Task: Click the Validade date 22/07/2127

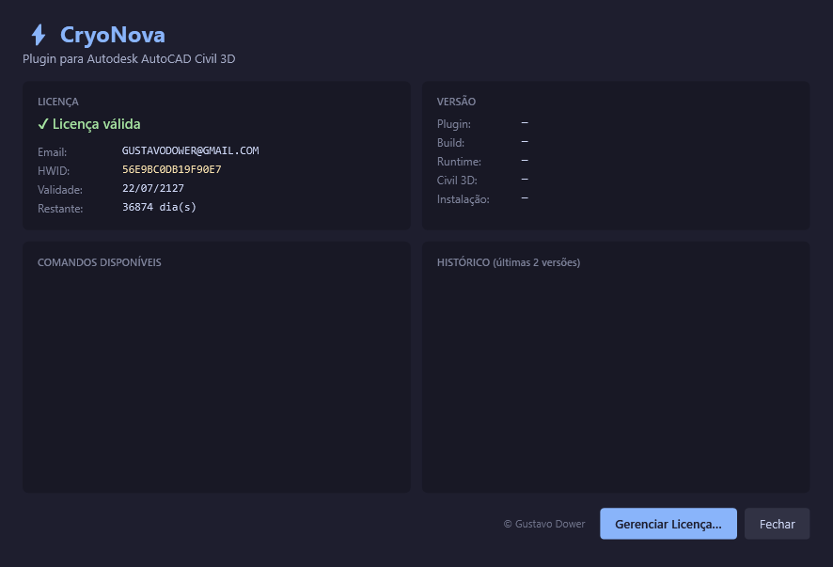Action: (x=153, y=188)
